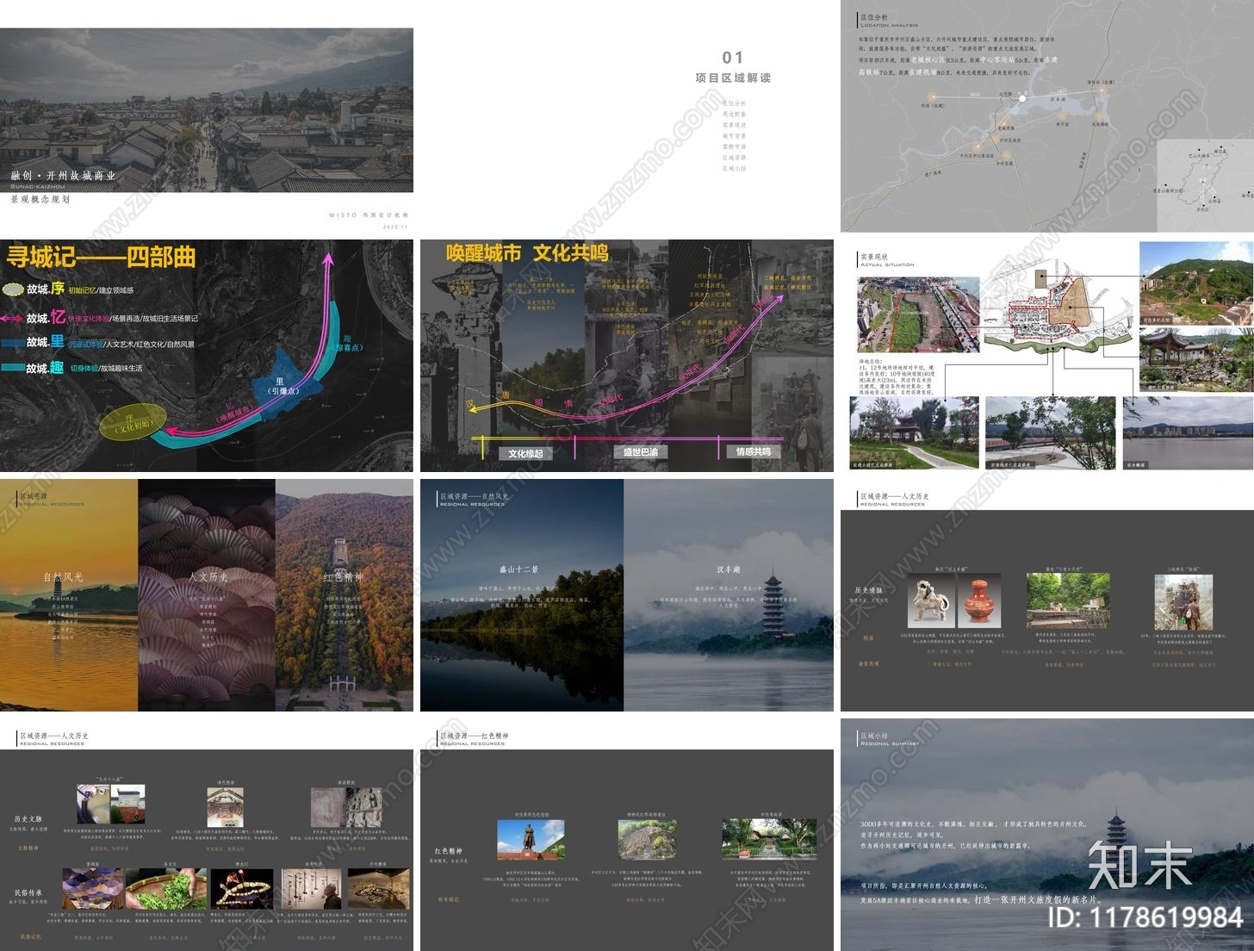Select the '故城.里' legend entry

pos(98,343)
